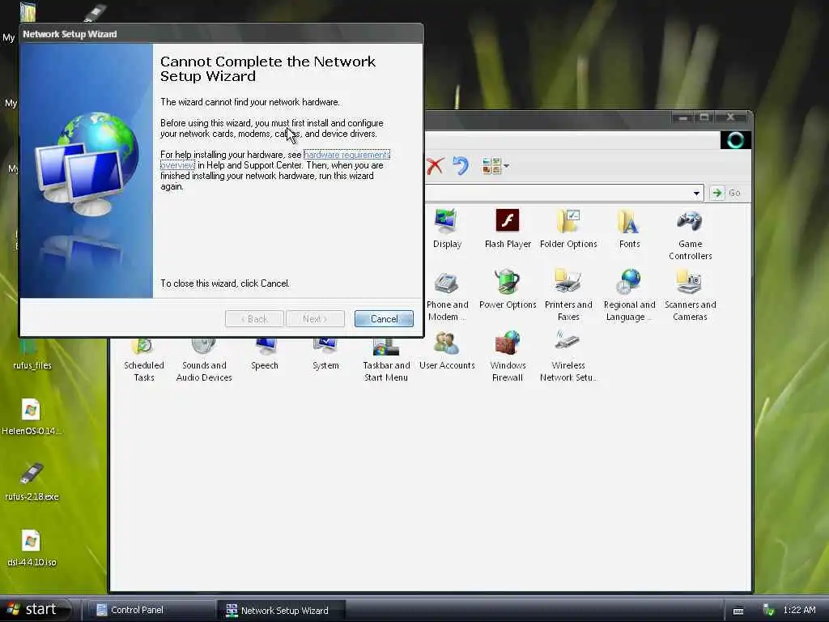Open User Accounts icon

(x=447, y=351)
